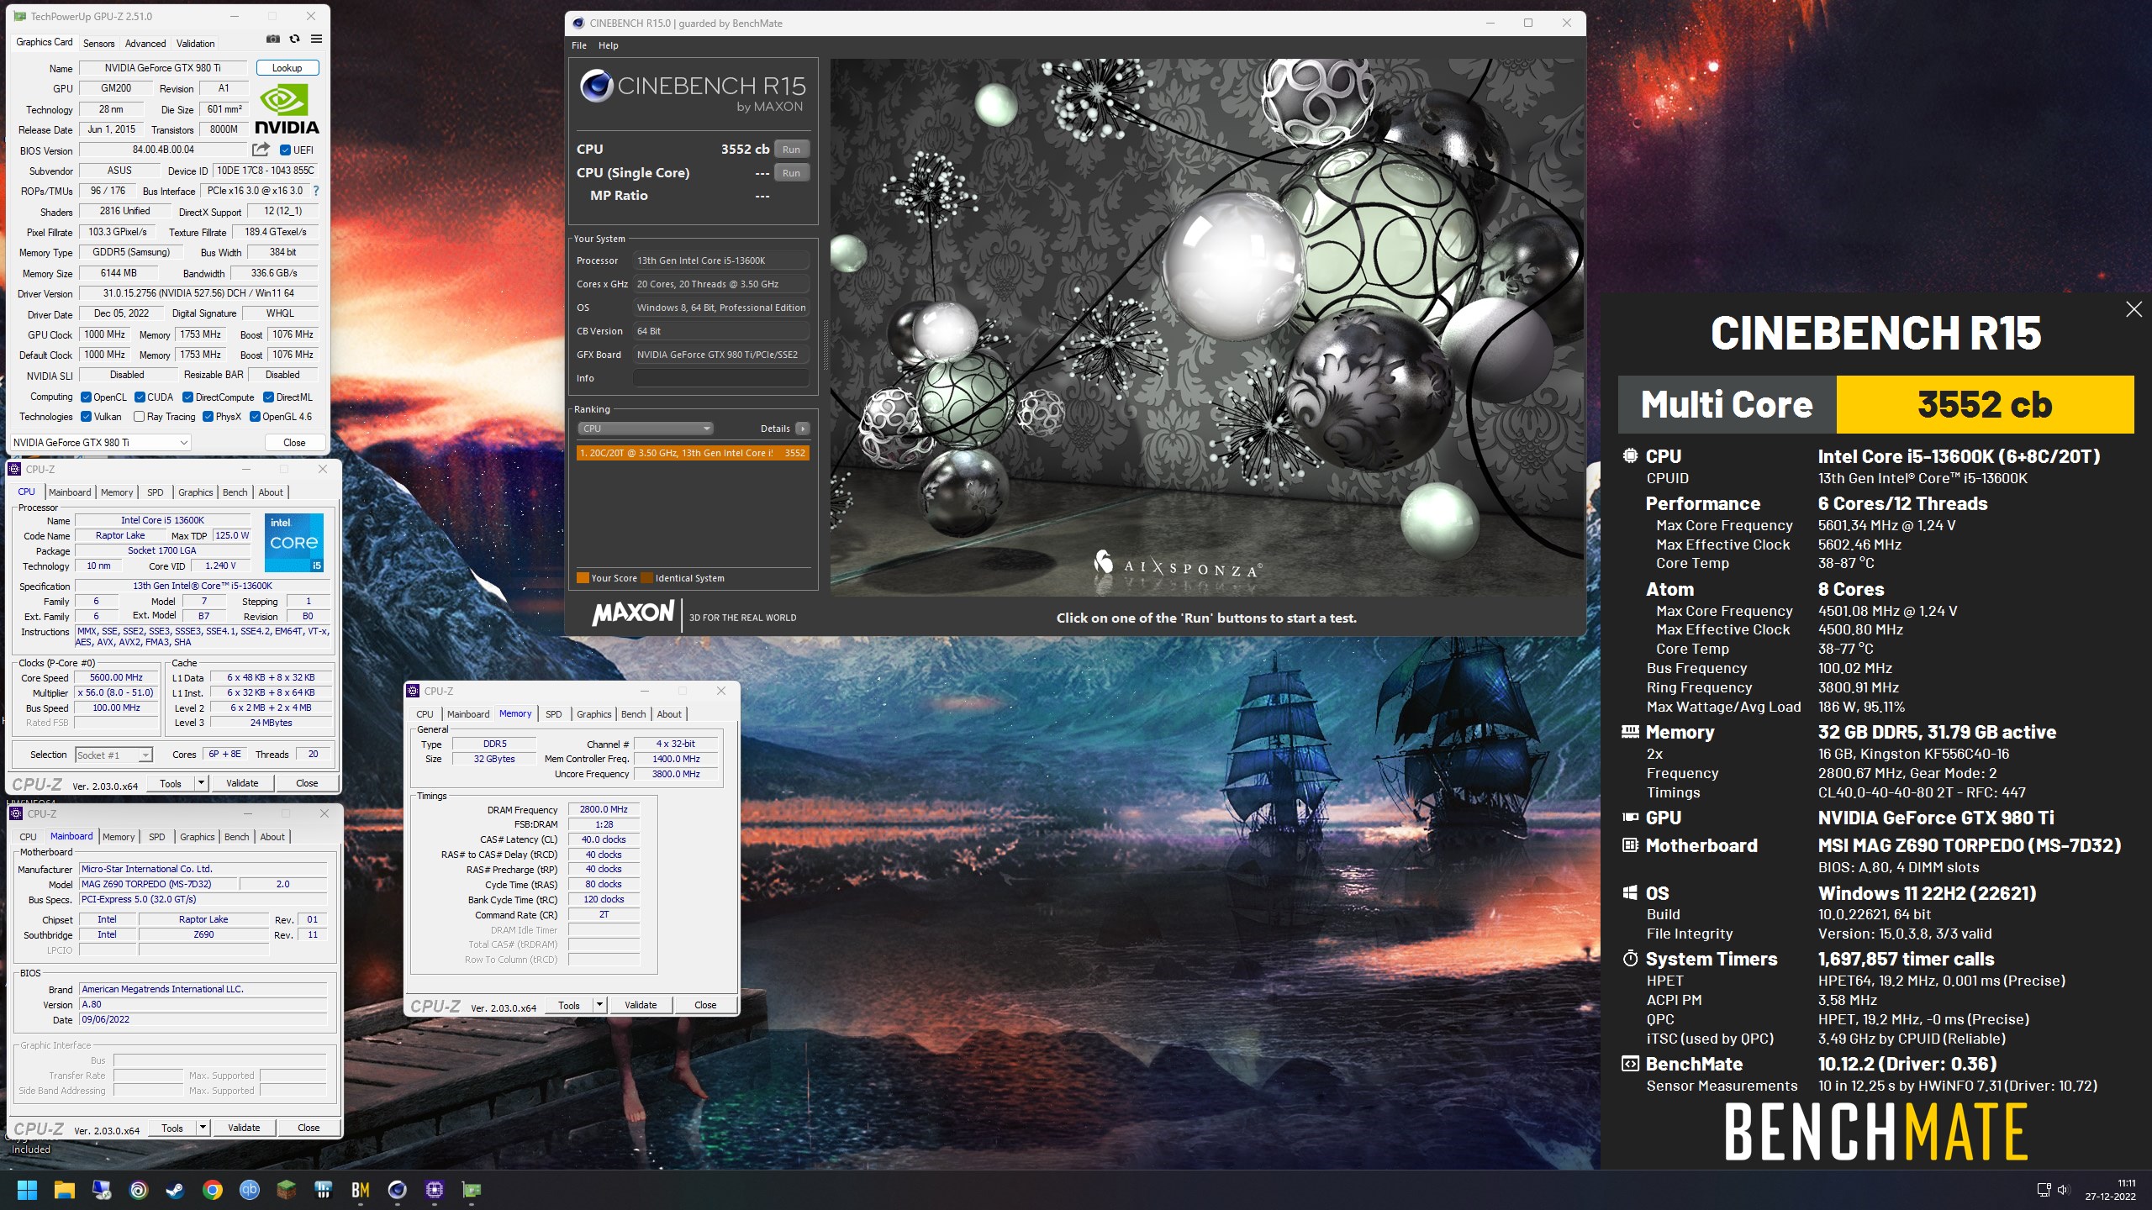Click the Cinebench title bar app icon
The image size is (2152, 1210).
click(578, 23)
